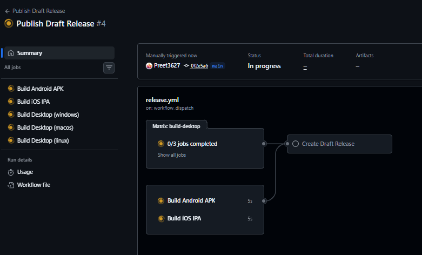The height and width of the screenshot is (255, 422).
Task: Click the on: workflow_dispatch text
Action: (x=170, y=108)
